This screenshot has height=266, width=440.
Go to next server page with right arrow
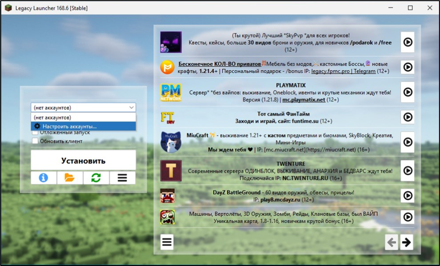tap(406, 243)
